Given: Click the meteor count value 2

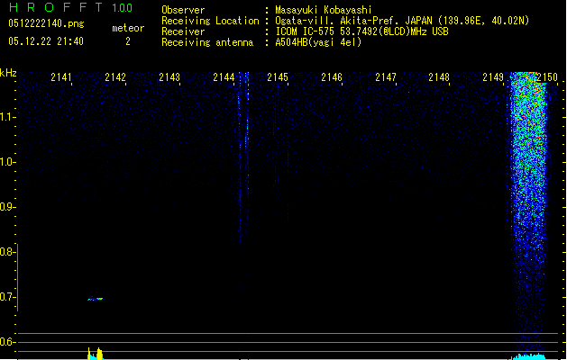Looking at the screenshot, I should click(128, 41).
